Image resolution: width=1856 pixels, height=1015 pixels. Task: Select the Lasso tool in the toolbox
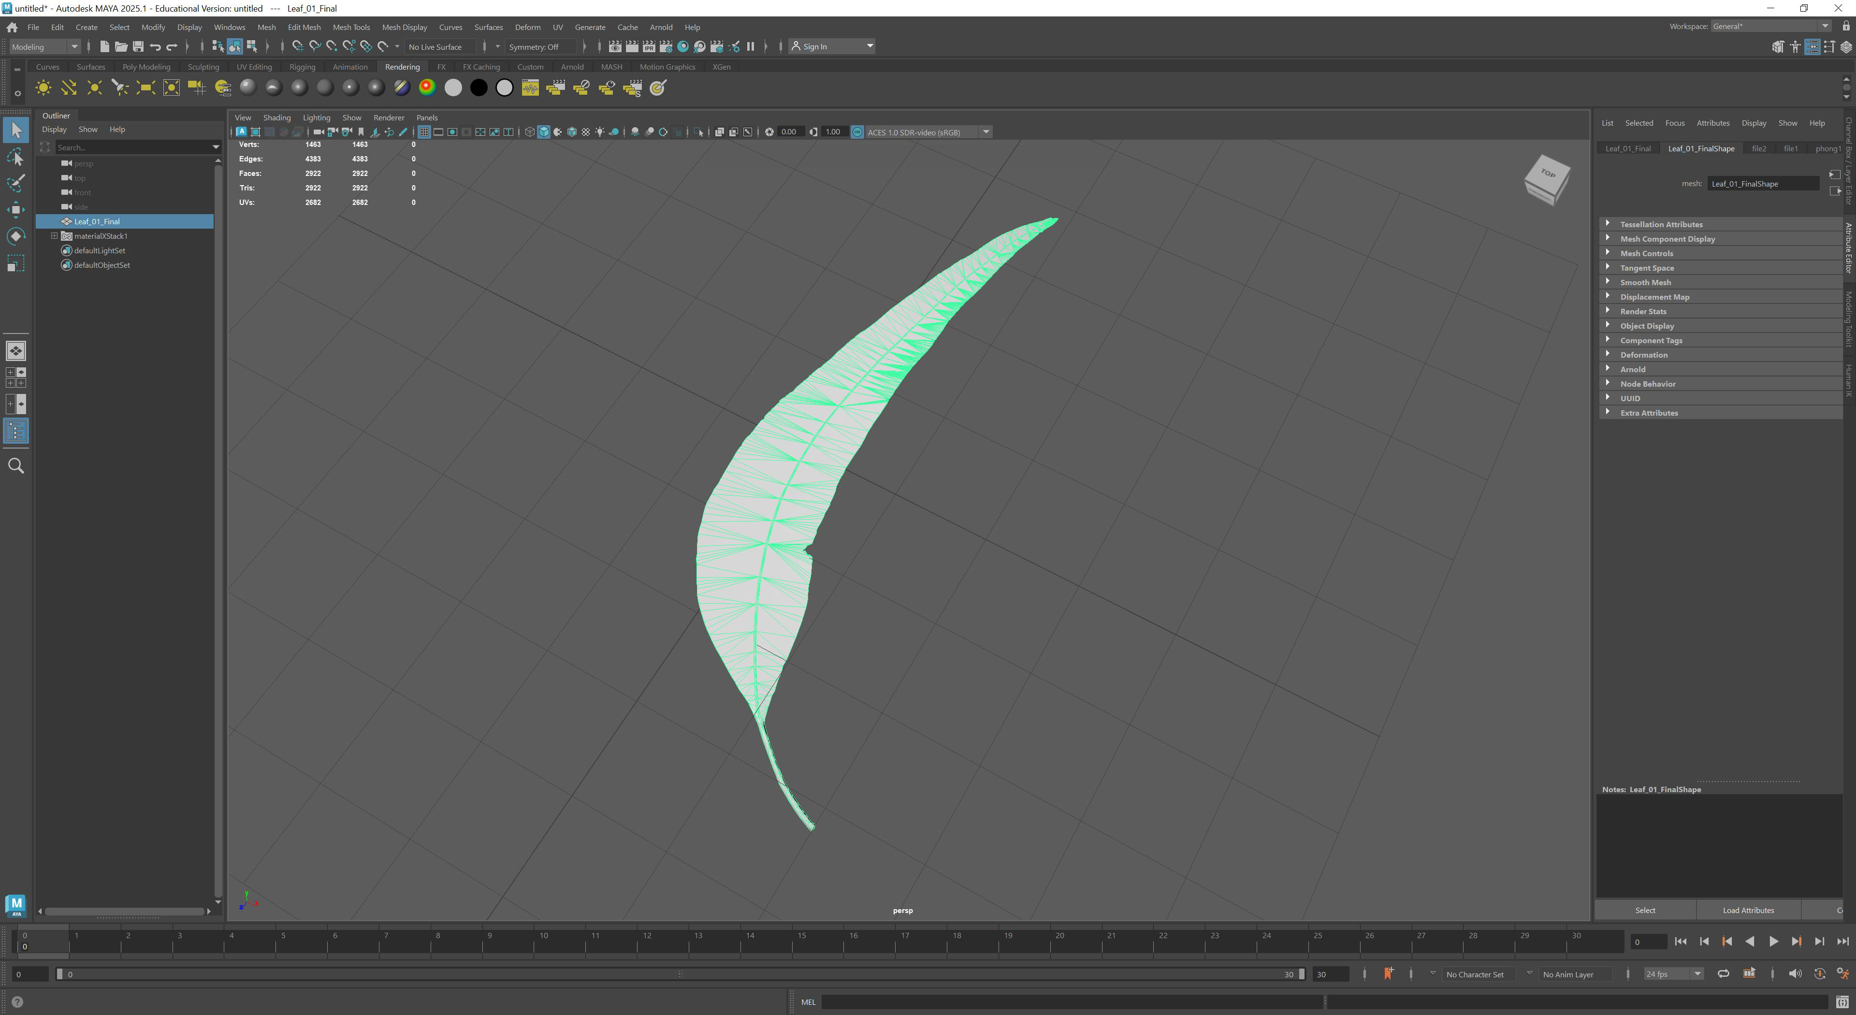[x=16, y=157]
